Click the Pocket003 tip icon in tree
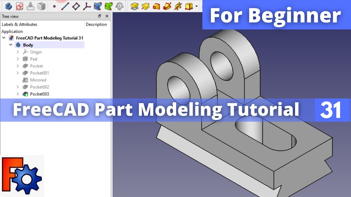Screen dimensions: 351x197 click(x=26, y=94)
